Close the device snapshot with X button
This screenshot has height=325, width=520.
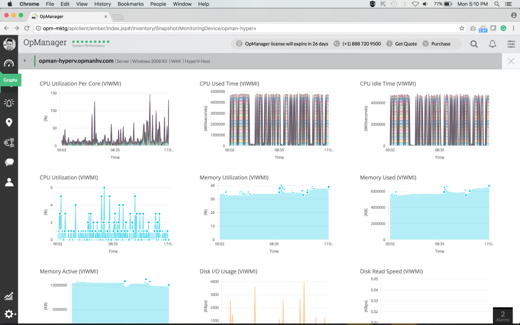511,61
